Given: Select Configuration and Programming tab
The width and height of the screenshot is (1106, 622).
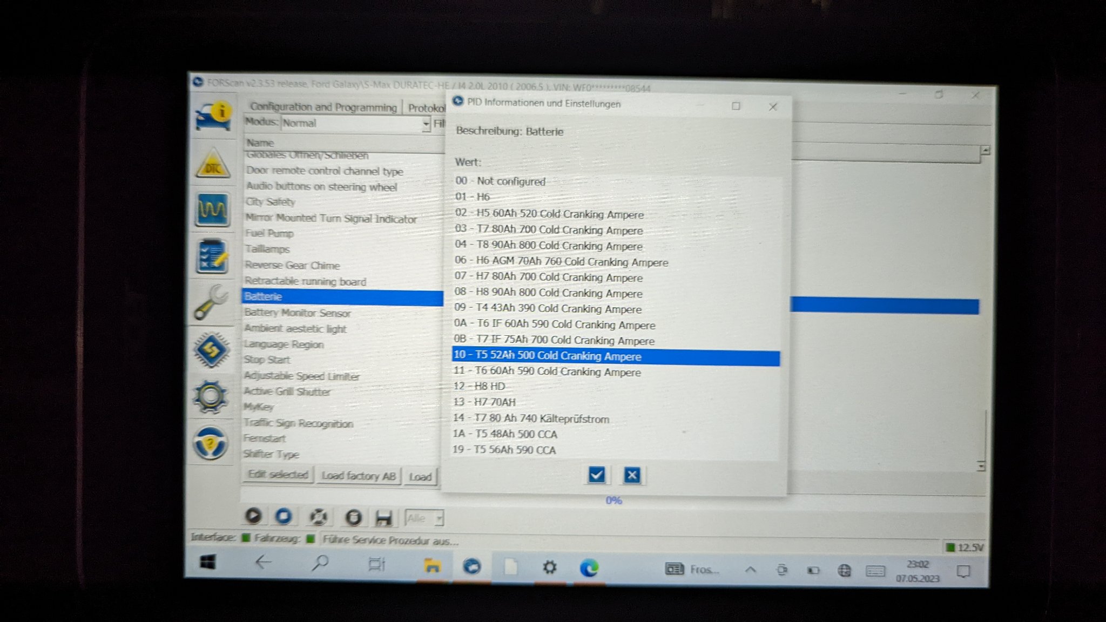Looking at the screenshot, I should 323,107.
